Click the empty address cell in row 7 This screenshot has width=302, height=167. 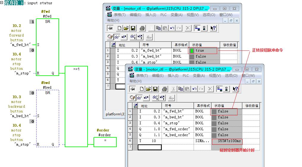coord(150,147)
